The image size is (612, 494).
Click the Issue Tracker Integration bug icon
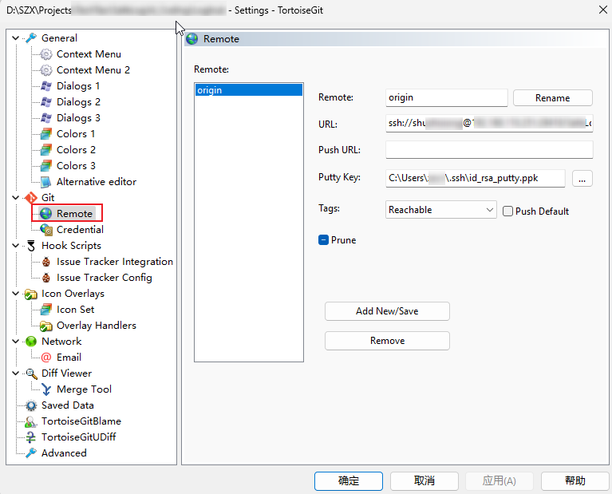click(46, 262)
